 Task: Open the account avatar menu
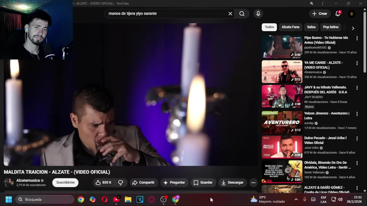coord(352,13)
